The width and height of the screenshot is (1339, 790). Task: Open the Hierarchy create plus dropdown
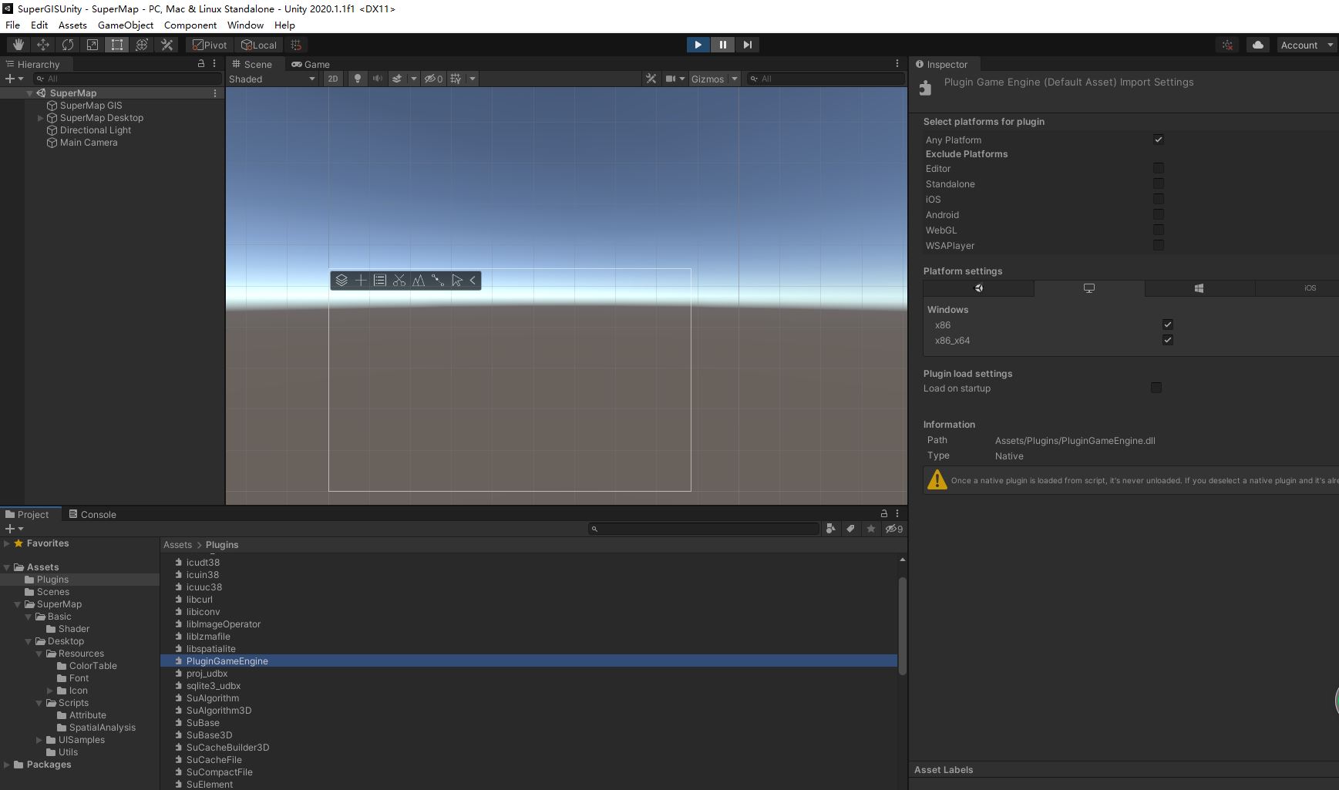14,79
